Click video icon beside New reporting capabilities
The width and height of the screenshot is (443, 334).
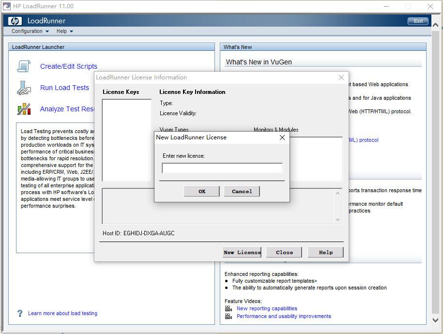229,308
